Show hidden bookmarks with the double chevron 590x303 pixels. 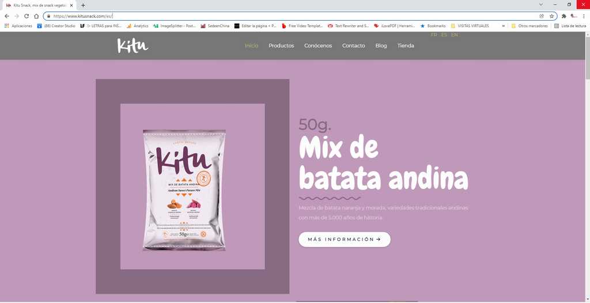504,26
